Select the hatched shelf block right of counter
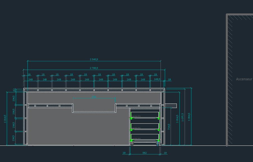The image size is (253, 162). [171, 106]
